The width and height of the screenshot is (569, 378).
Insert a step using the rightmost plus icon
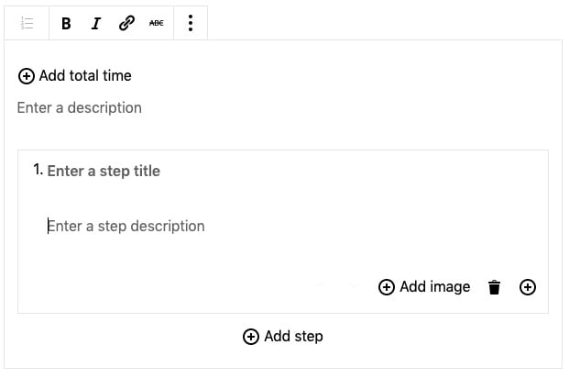[528, 287]
